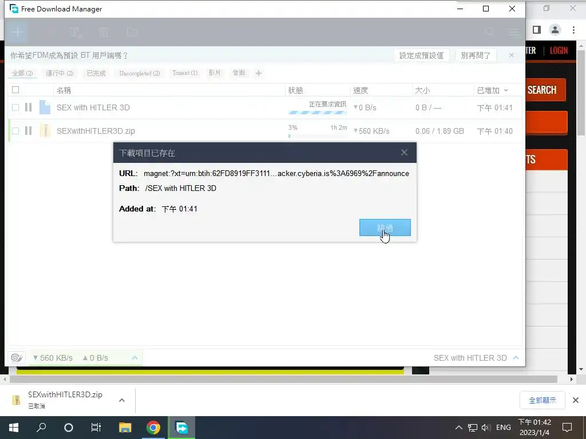Show hidden system tray icons
The image size is (586, 439).
click(x=458, y=428)
